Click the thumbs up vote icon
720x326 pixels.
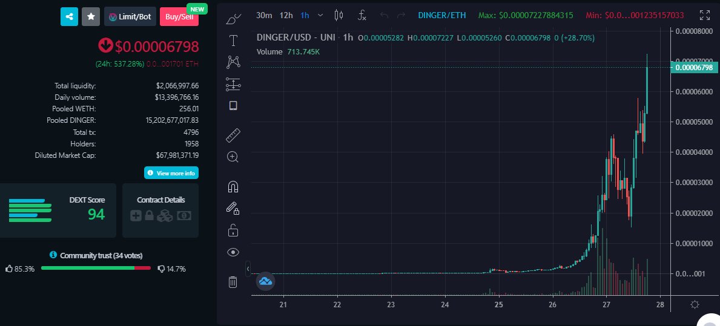pyautogui.click(x=9, y=269)
